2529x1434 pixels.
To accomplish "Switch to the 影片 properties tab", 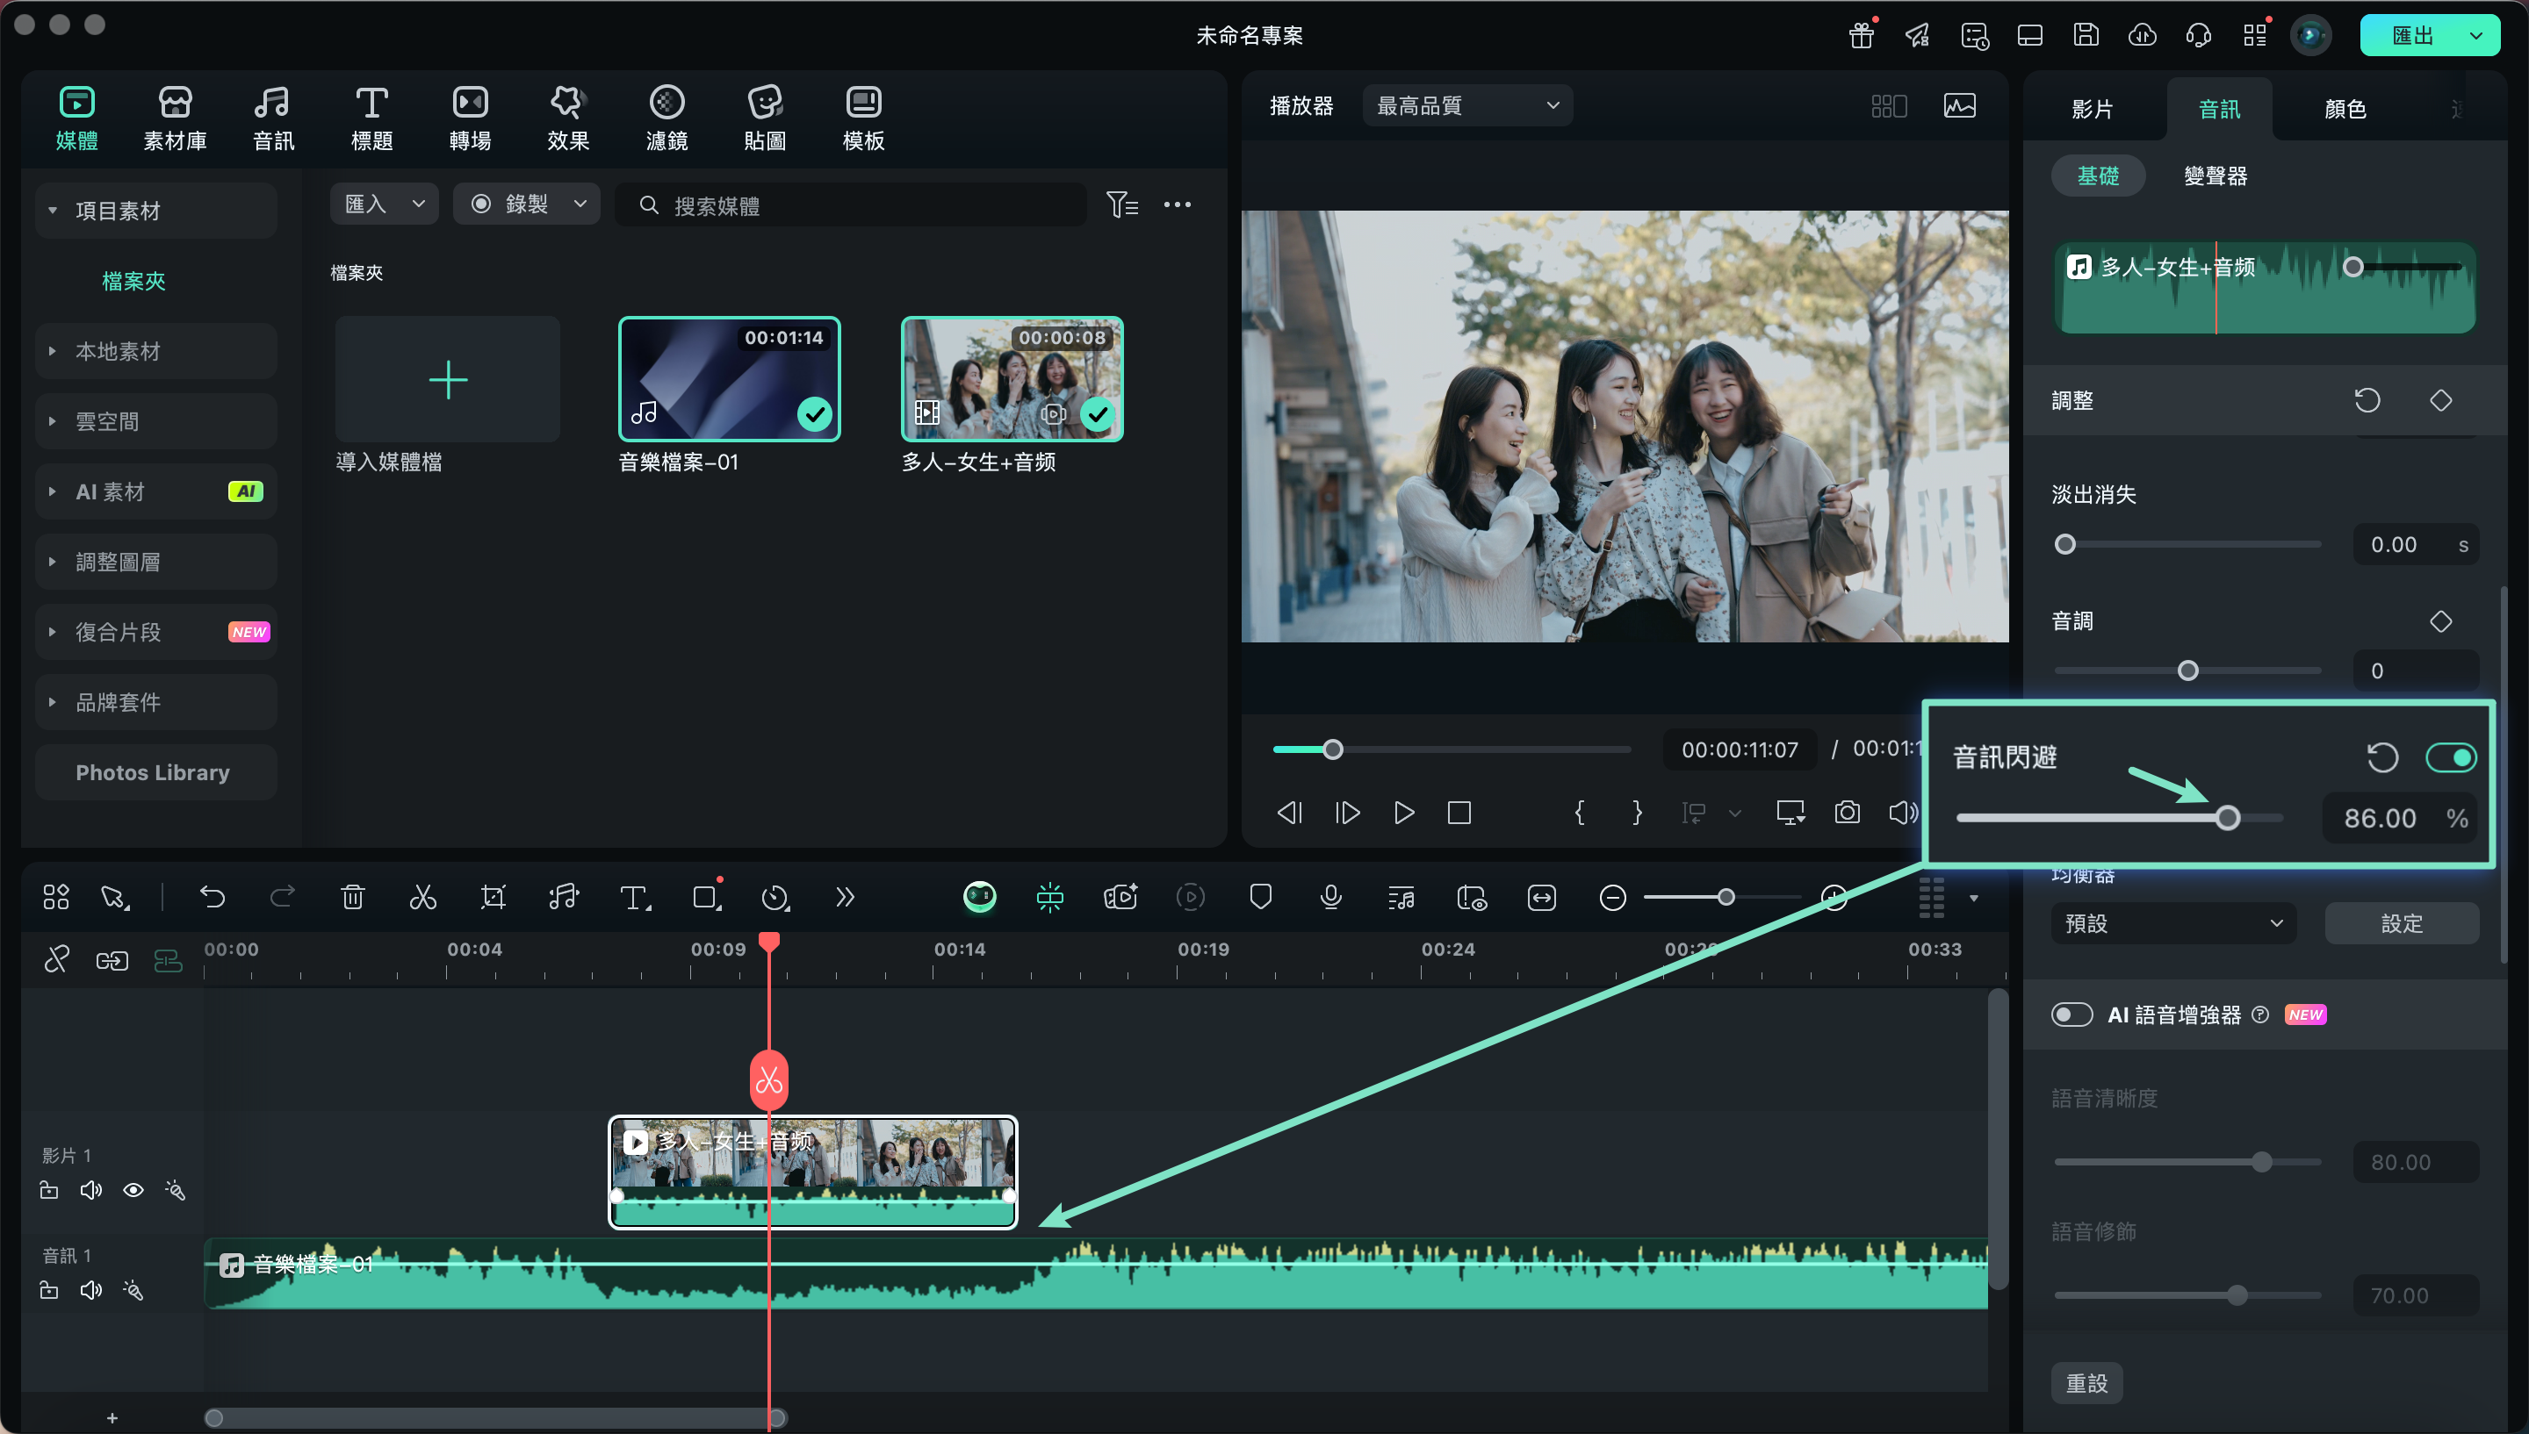I will [x=2092, y=108].
